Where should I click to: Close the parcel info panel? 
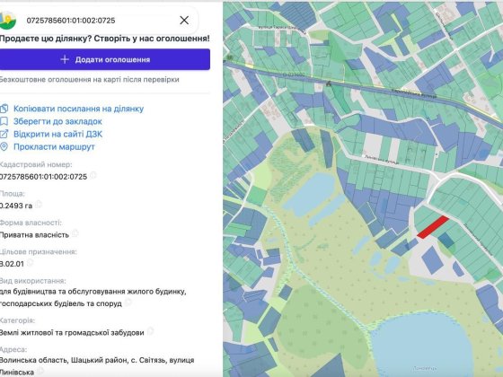pyautogui.click(x=184, y=20)
